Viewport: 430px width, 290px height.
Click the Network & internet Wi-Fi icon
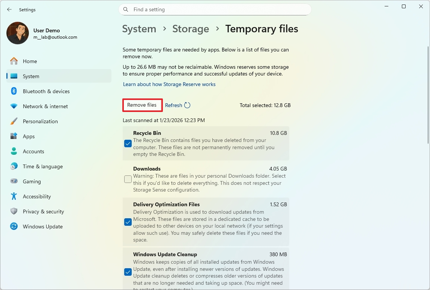(x=14, y=106)
